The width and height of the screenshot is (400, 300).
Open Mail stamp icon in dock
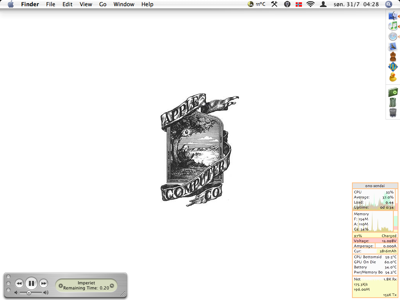[x=393, y=47]
